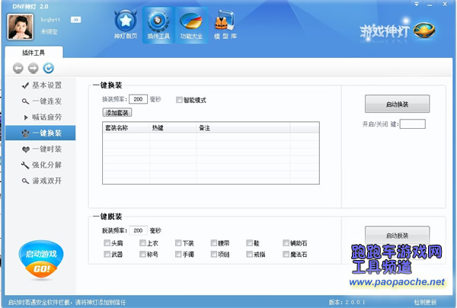This screenshot has height=308, width=457.
Task: Minimize the DNF神灯 window
Action: (x=430, y=5)
